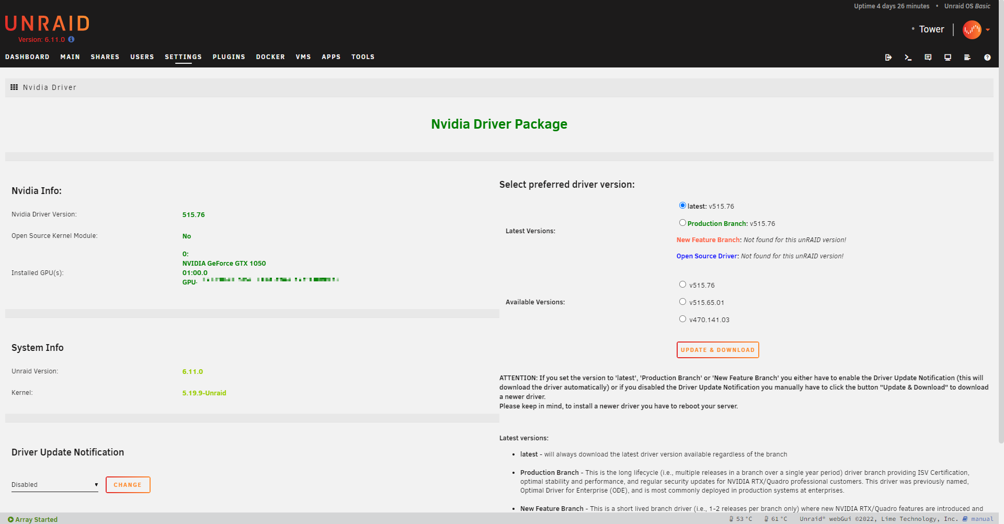Screen dimensions: 1004x524
Task: Choose available version v515.76 radio
Action: (682, 284)
